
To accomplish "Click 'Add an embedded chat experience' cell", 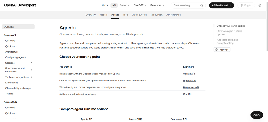I will 77,94.
